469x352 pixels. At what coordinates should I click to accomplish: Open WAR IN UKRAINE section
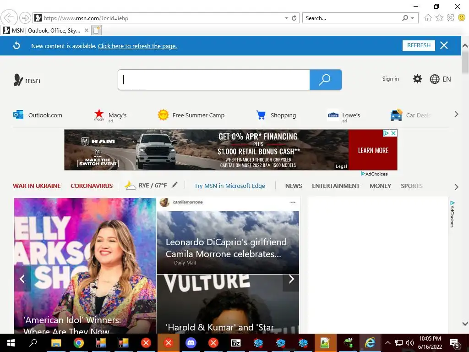(37, 186)
